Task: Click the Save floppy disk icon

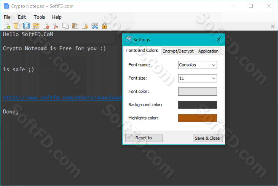Action: [27, 26]
